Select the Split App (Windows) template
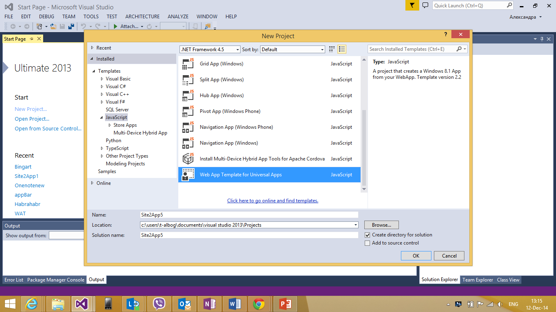Viewport: 556px width, 312px height. coord(269,80)
